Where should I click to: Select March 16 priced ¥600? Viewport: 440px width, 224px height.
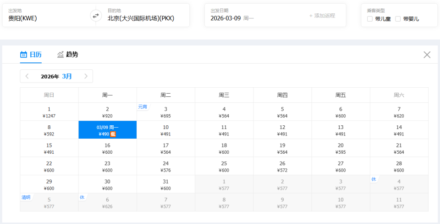107,148
